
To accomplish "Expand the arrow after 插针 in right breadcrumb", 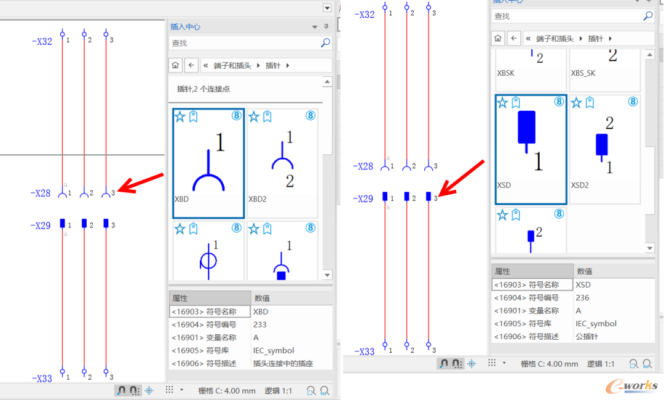I will (611, 39).
